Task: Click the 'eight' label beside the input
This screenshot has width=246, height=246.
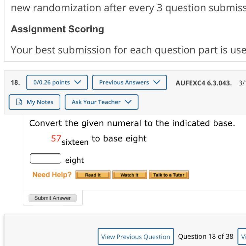Action: (x=75, y=160)
